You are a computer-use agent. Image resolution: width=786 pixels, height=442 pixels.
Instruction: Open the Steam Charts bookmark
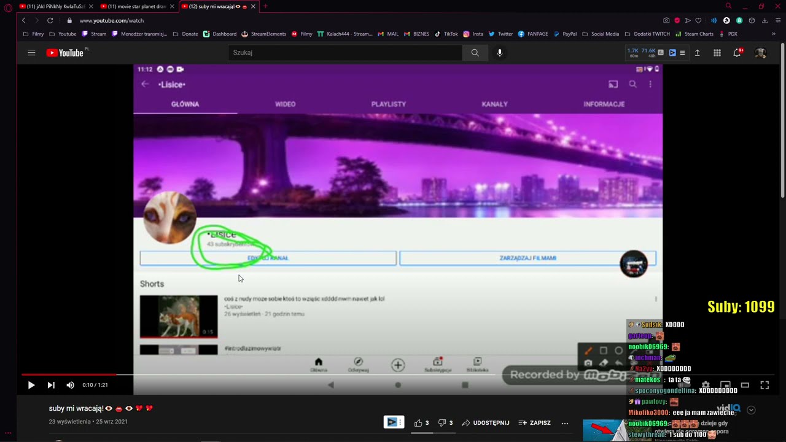click(x=695, y=34)
